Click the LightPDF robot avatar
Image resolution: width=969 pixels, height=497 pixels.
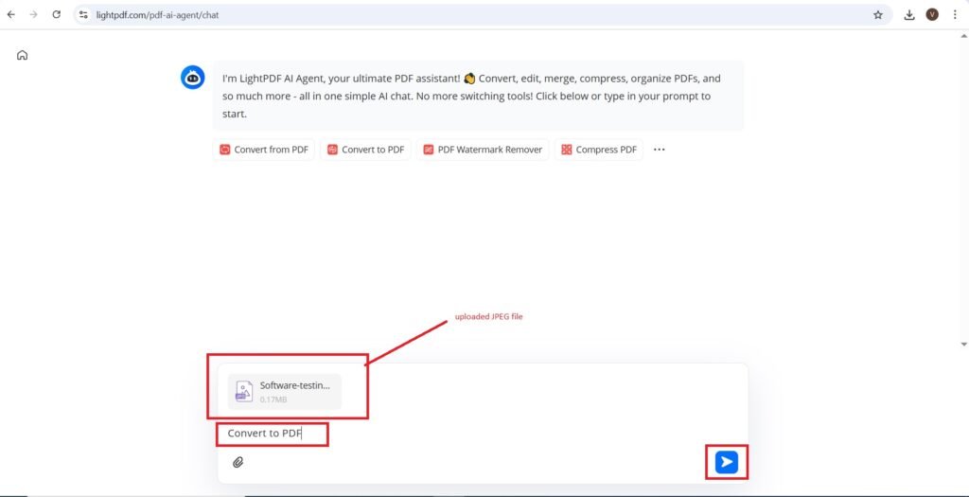193,78
